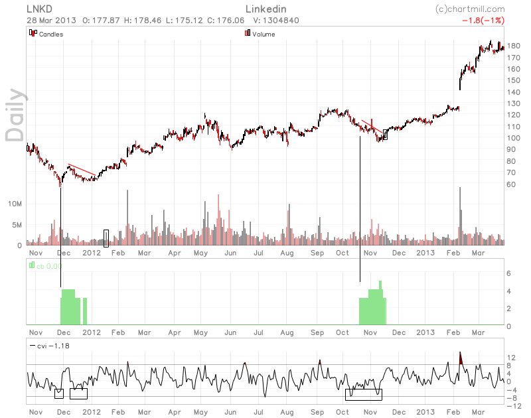Click the green cb histogram block near December 2011
Screen dimensions: 531x418
coord(70,307)
